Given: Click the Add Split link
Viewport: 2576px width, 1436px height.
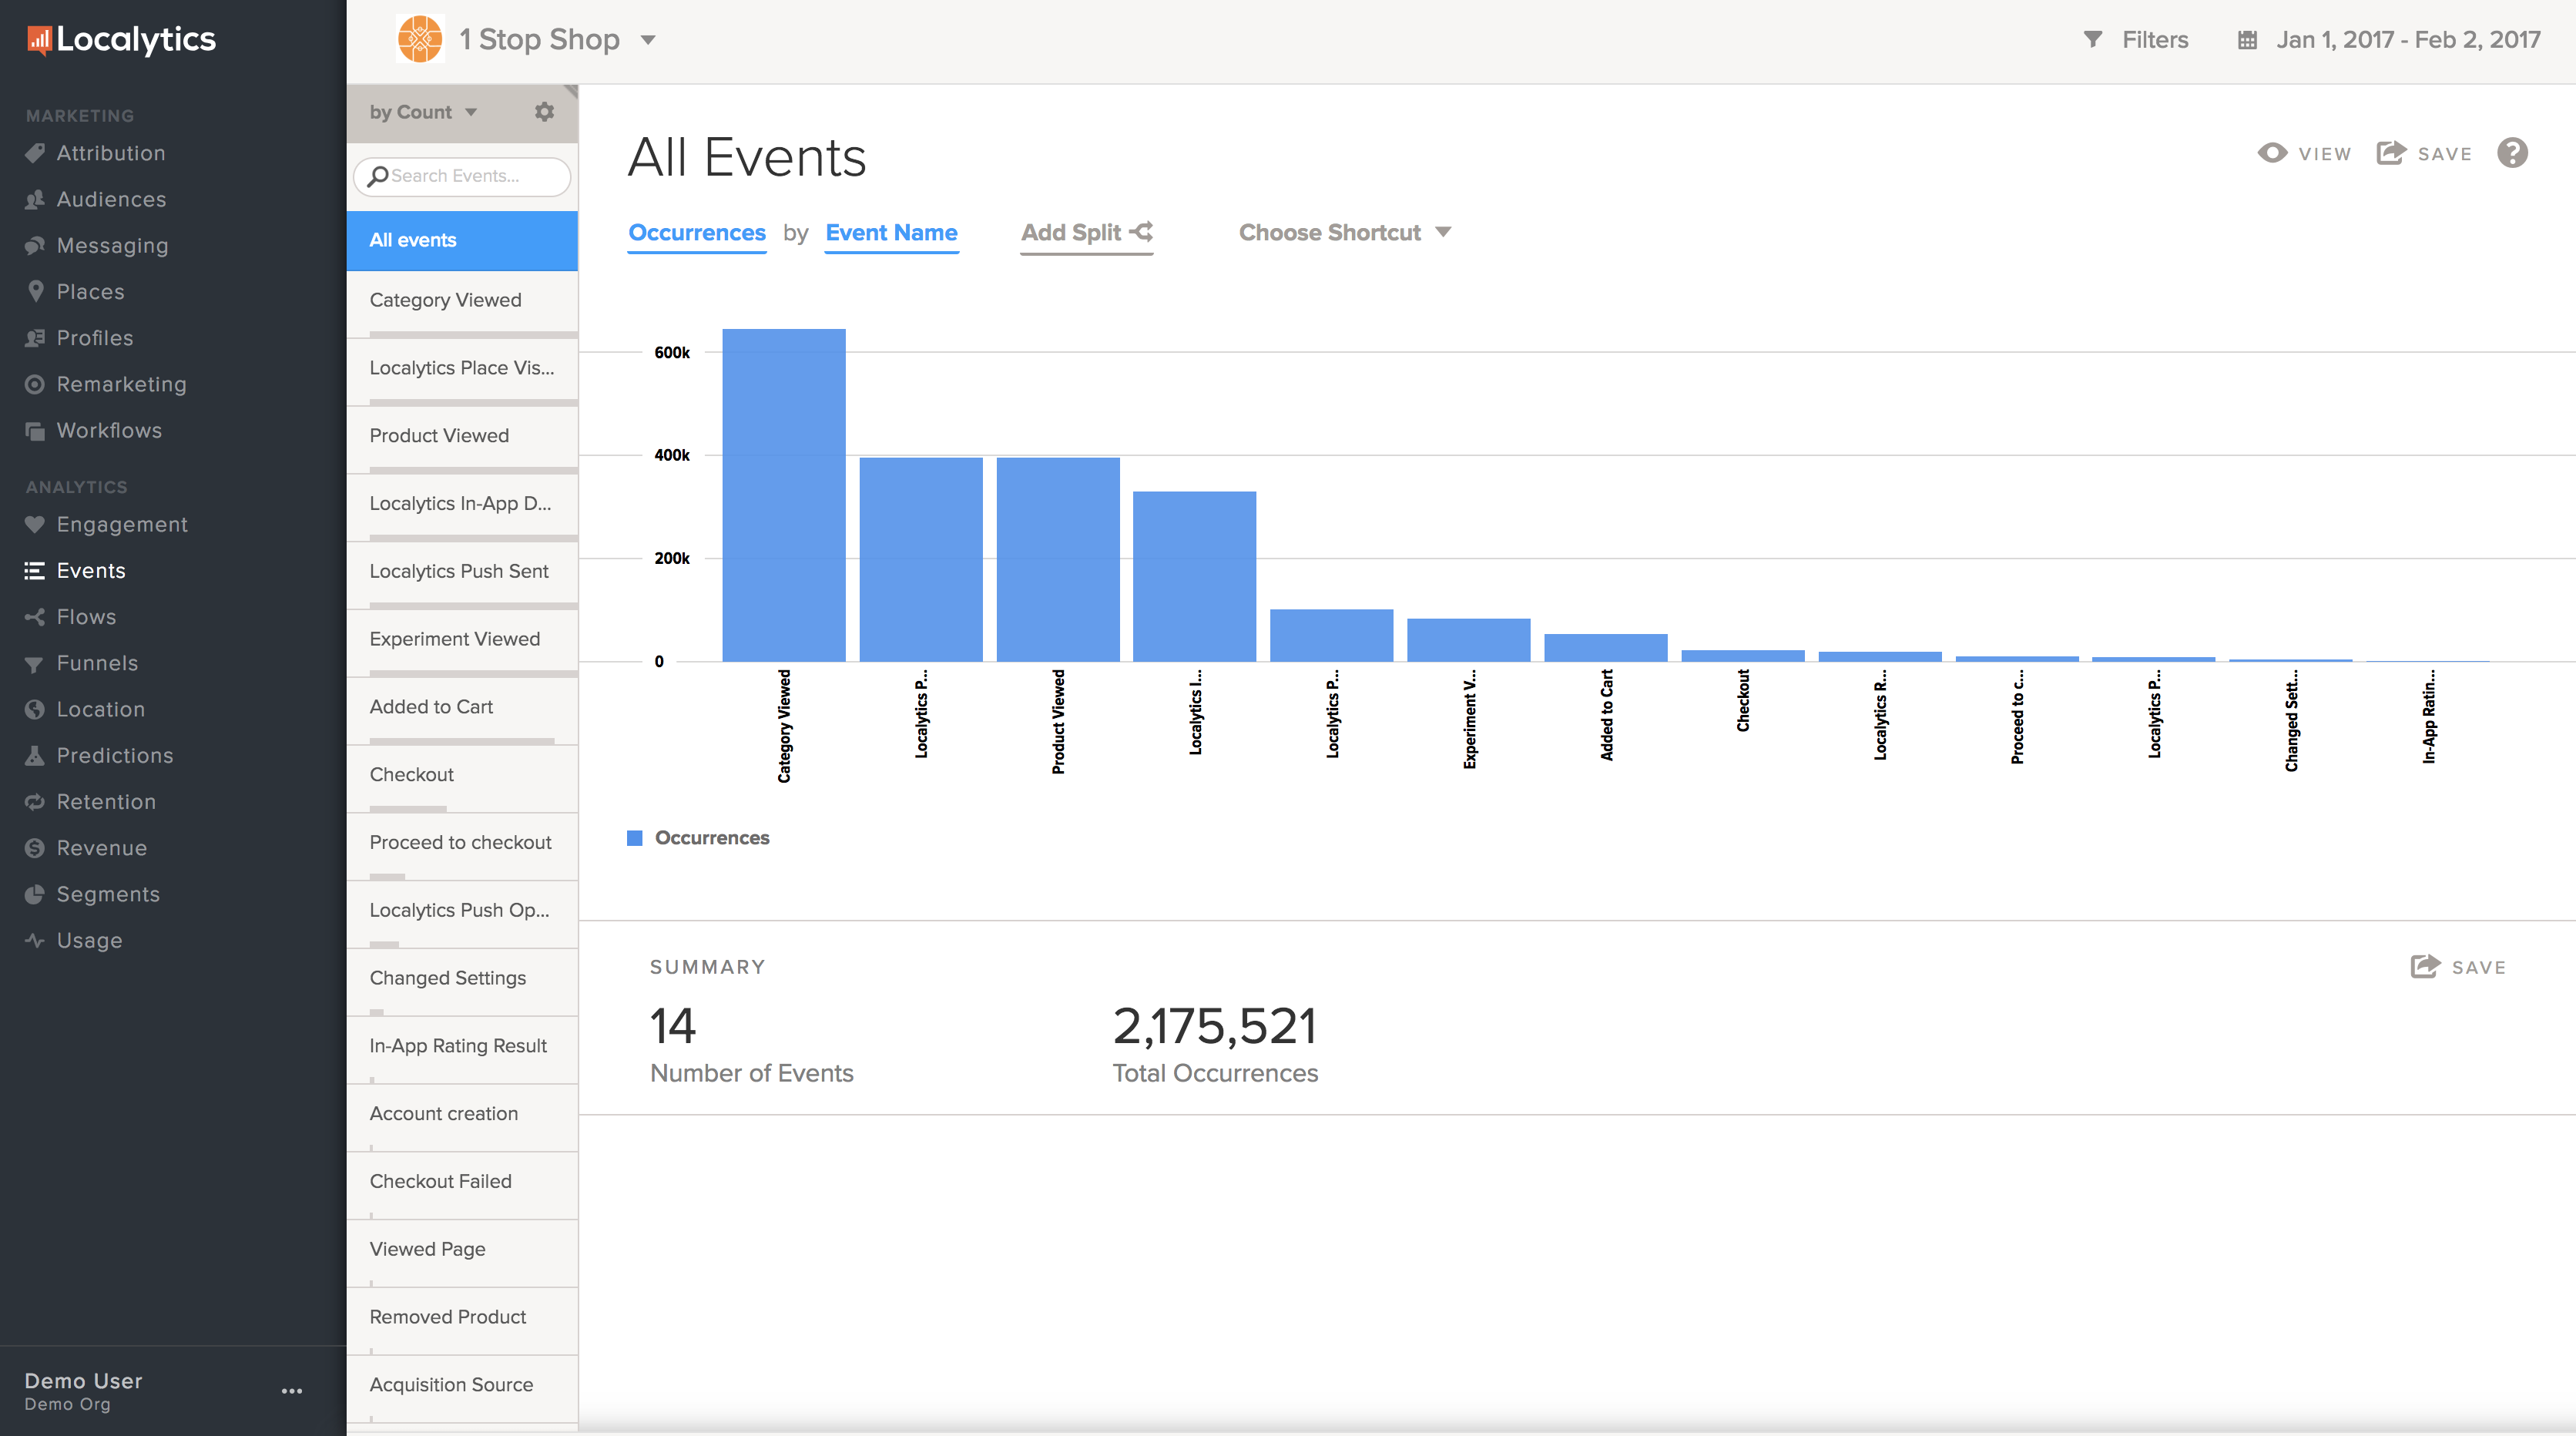Looking at the screenshot, I should click(1086, 232).
